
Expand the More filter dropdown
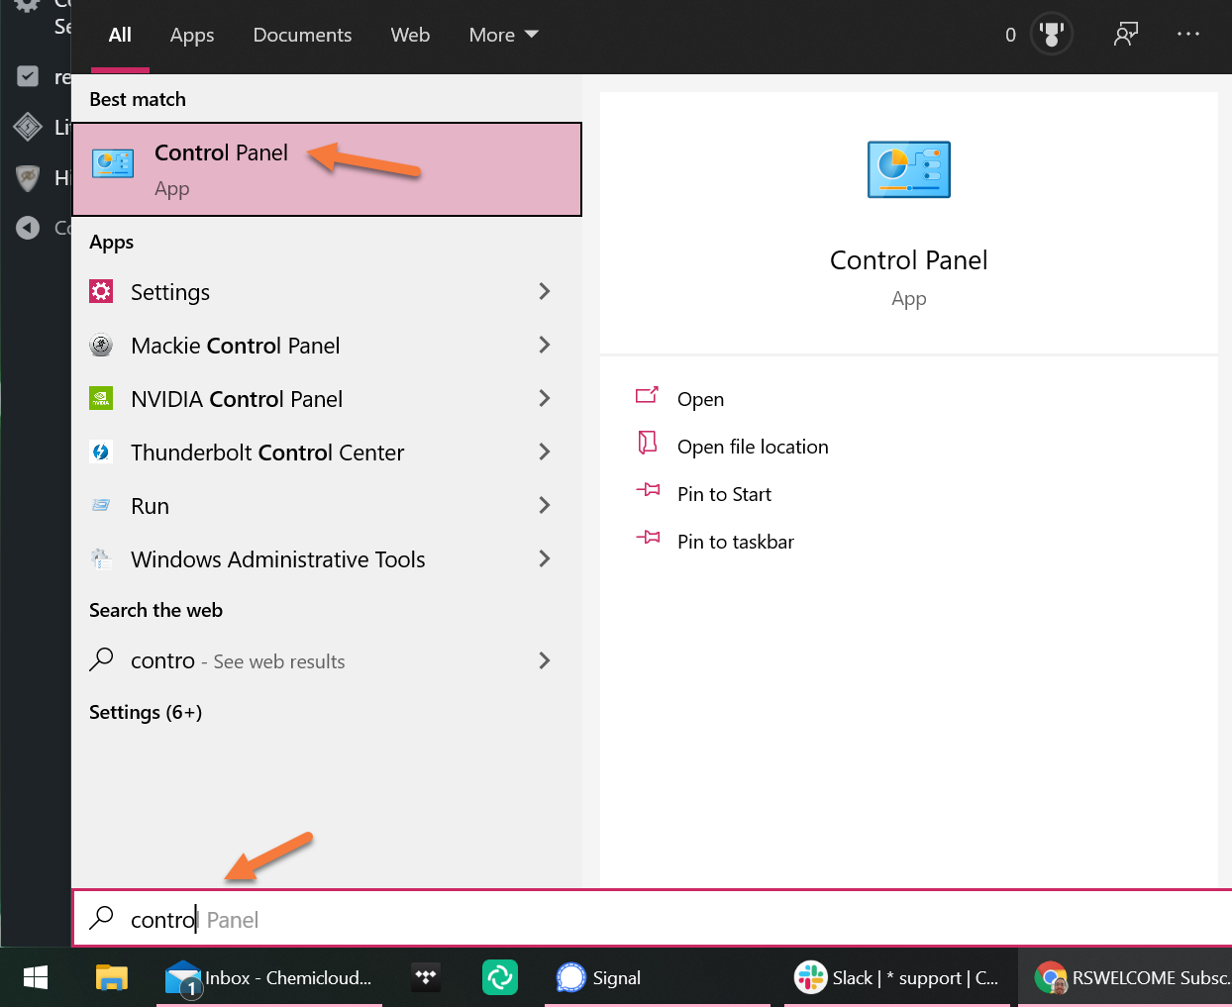pos(503,35)
